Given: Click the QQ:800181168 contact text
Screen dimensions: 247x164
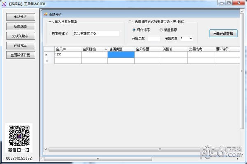Looking at the screenshot, I should point(19,159).
